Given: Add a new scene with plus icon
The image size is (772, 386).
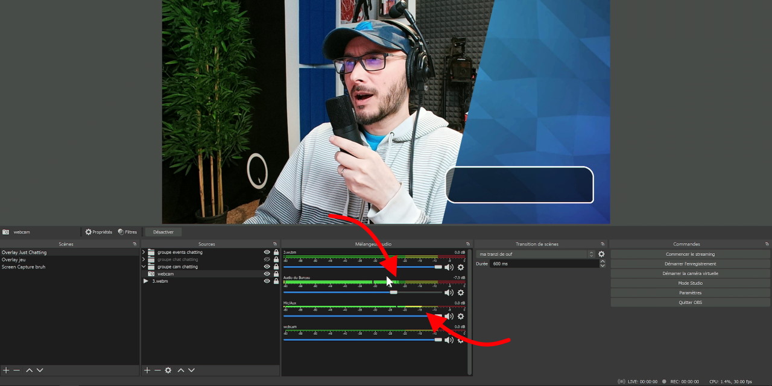Looking at the screenshot, I should click(x=6, y=370).
